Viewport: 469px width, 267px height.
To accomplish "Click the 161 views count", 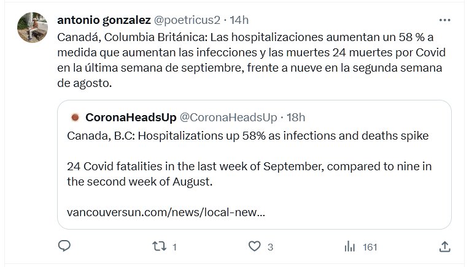I will 370,247.
